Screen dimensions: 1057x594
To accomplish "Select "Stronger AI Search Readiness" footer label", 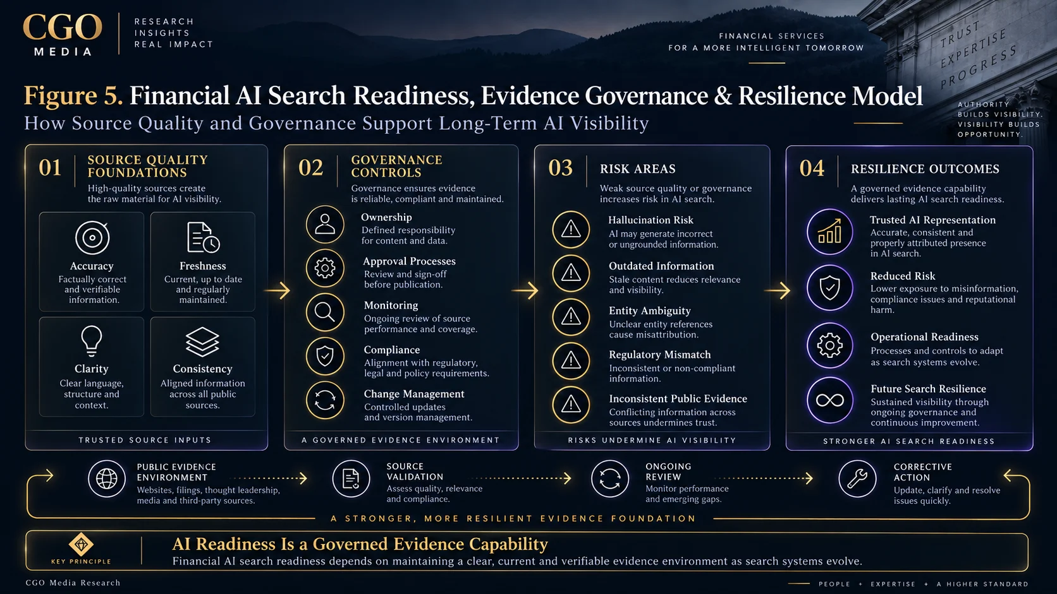I will pos(908,441).
